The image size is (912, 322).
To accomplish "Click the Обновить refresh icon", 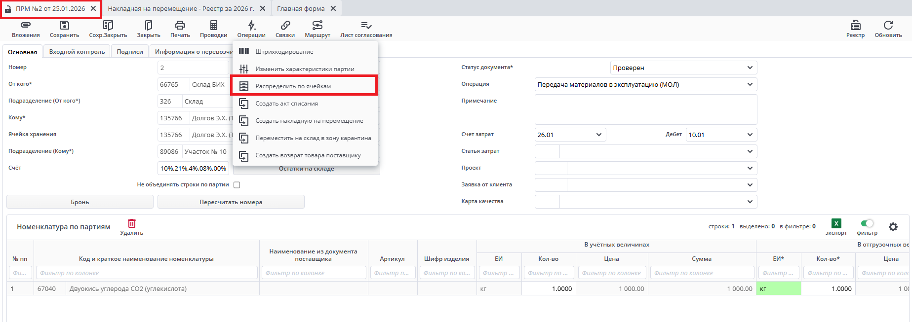I will click(x=888, y=25).
